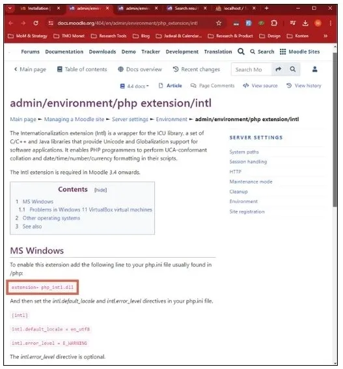The image size is (343, 369).
Task: Open the browser extensions puzzle icon
Action: [274, 23]
